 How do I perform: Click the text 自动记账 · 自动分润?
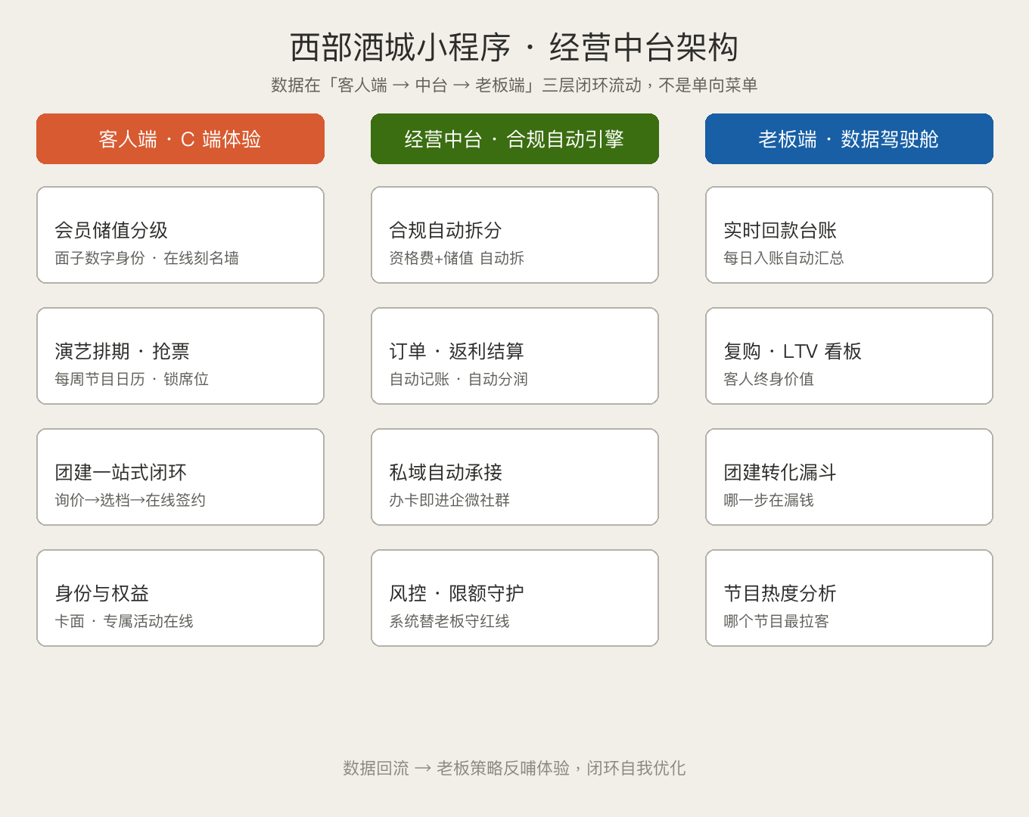click(459, 379)
